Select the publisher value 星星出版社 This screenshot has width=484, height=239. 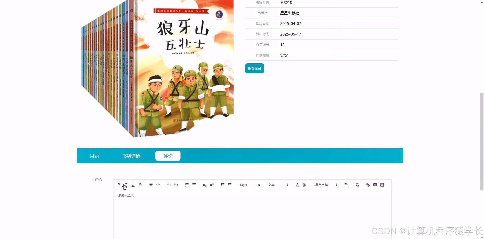click(x=290, y=13)
